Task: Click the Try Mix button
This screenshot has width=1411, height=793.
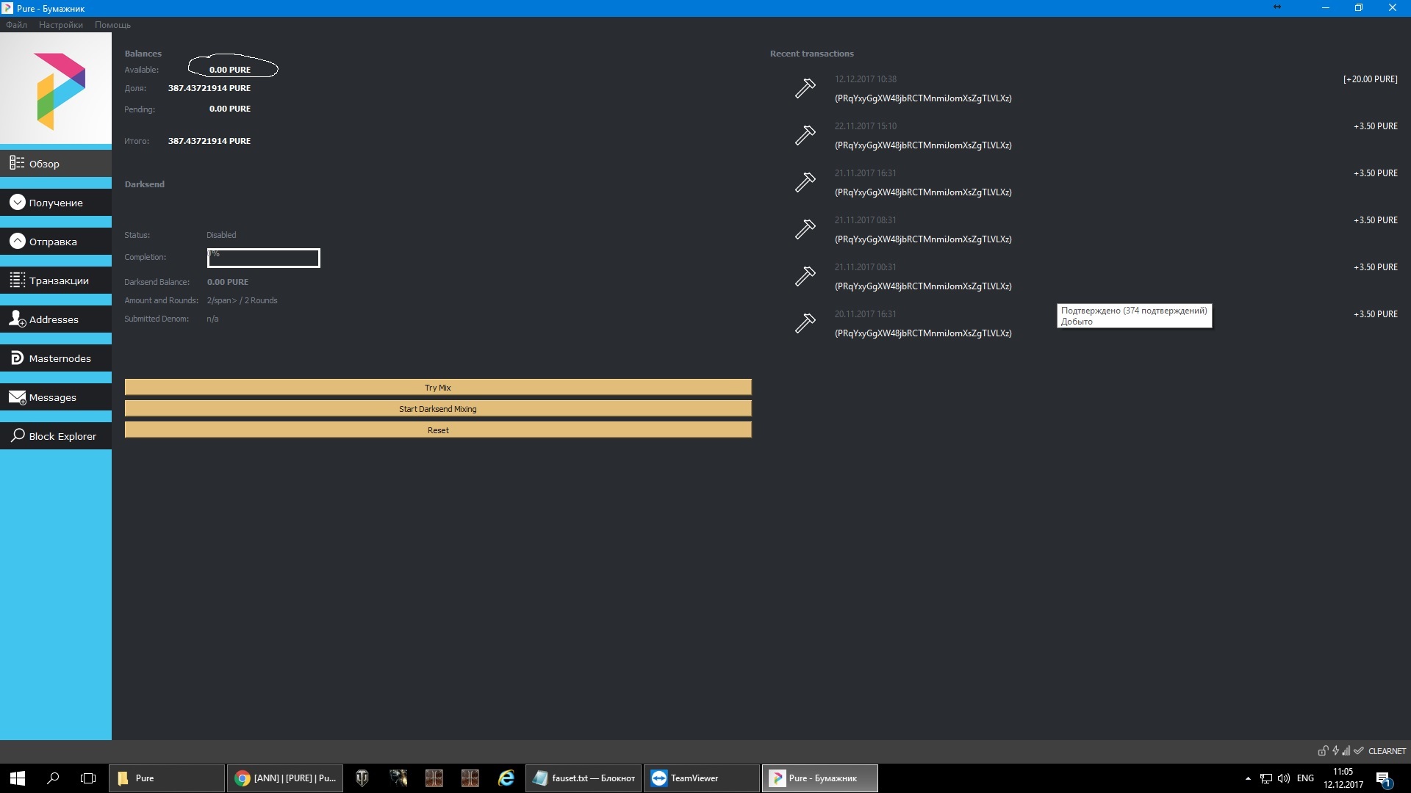Action: tap(438, 387)
